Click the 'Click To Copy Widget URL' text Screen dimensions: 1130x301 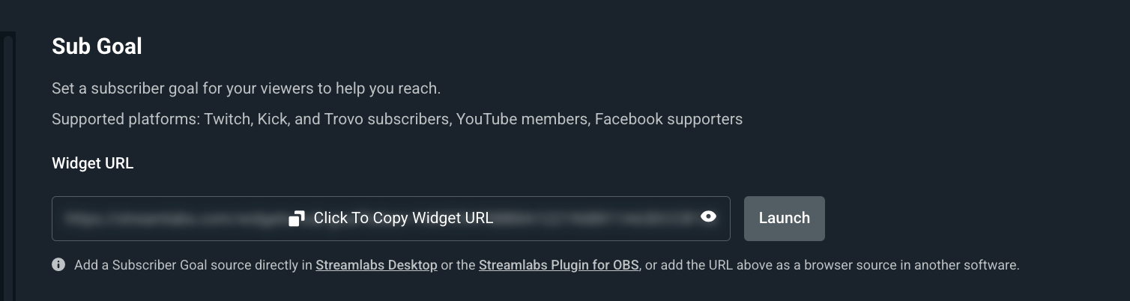[403, 219]
